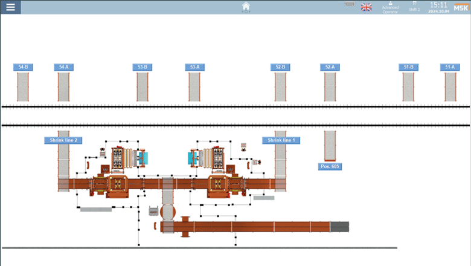
Task: Open the Shrink line 1 label
Action: pos(281,140)
